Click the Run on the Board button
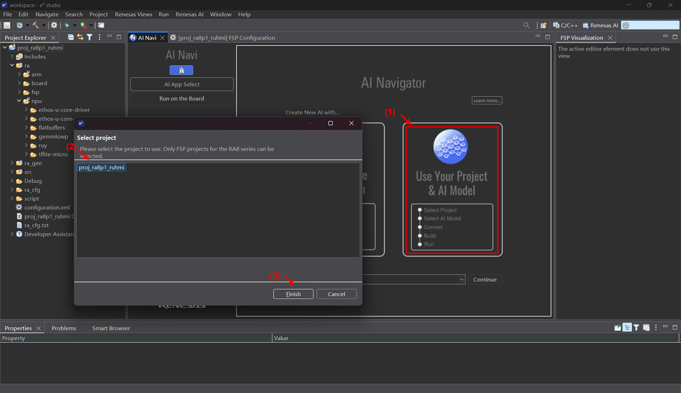This screenshot has height=393, width=681. click(182, 99)
